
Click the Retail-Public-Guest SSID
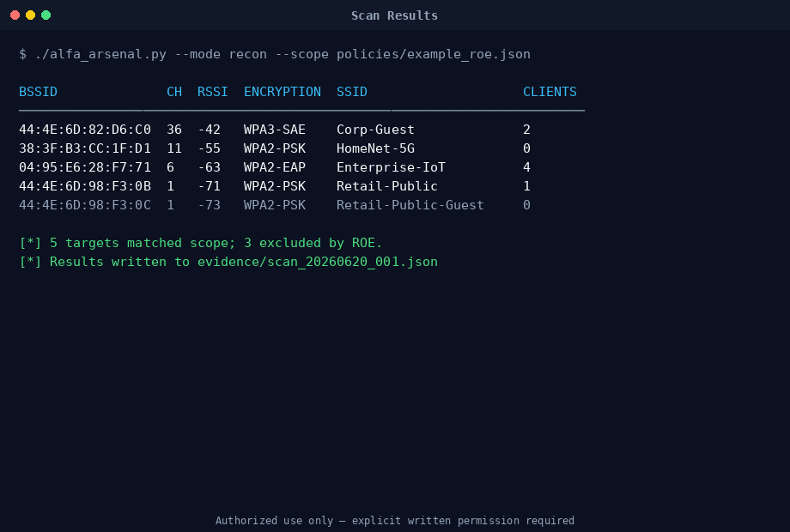pos(410,205)
